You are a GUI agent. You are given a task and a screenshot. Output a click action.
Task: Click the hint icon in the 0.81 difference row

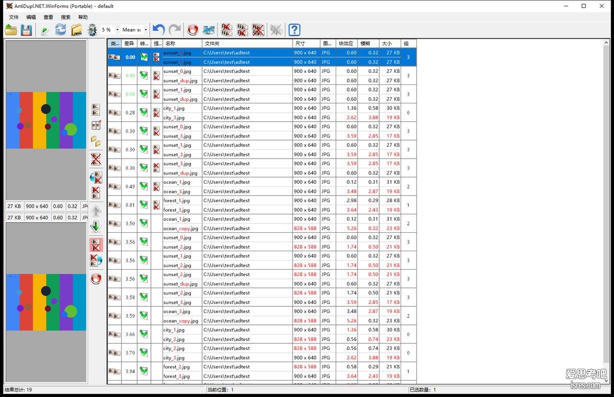tap(157, 205)
